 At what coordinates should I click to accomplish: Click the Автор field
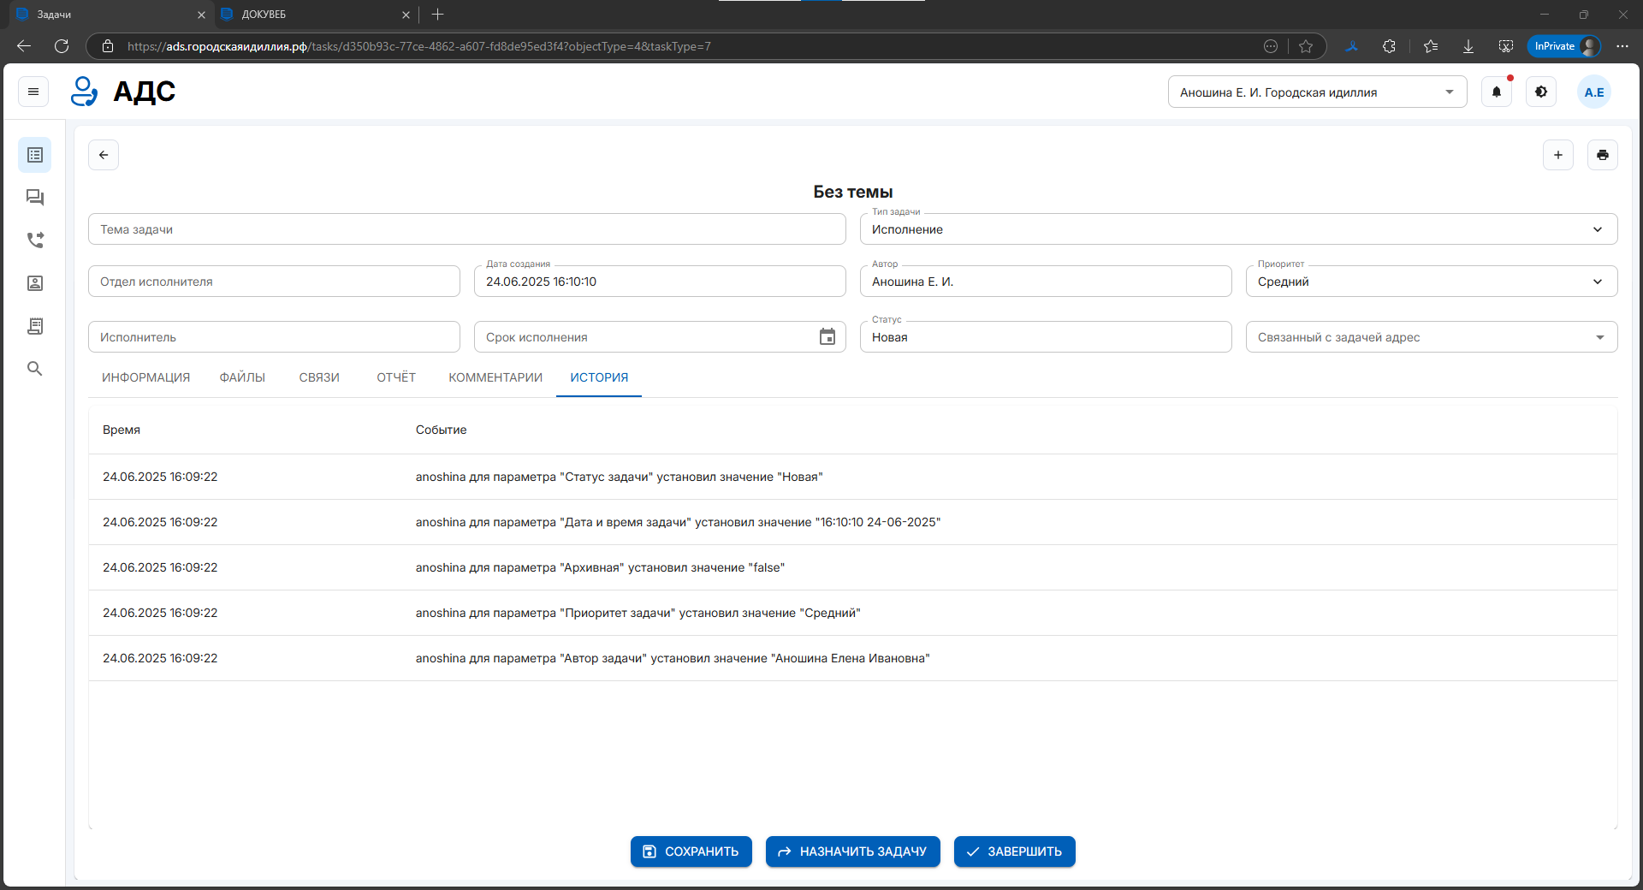pos(1046,282)
